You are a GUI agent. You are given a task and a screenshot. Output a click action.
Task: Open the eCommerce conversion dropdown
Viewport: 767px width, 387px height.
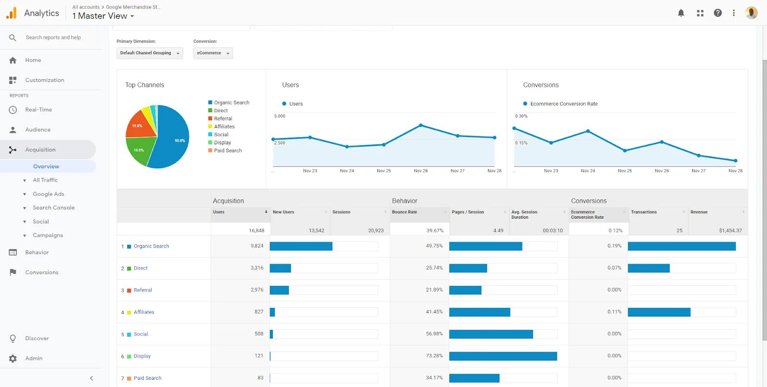tap(213, 53)
